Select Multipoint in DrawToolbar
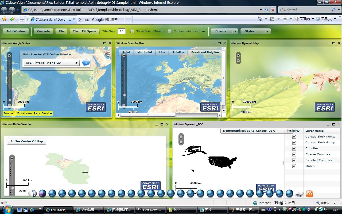 pos(145,52)
